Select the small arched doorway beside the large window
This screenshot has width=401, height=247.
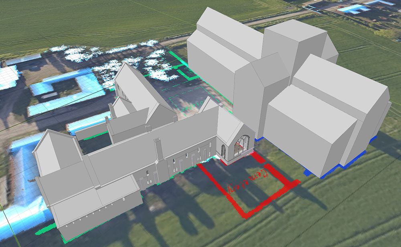pos(223,151)
